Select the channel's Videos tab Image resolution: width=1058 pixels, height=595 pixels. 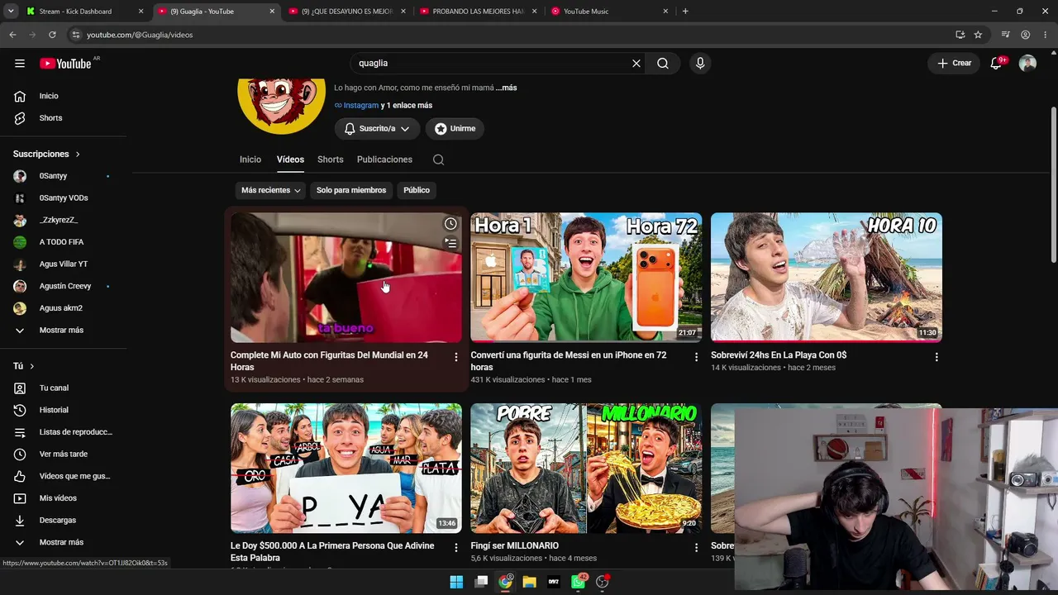290,159
